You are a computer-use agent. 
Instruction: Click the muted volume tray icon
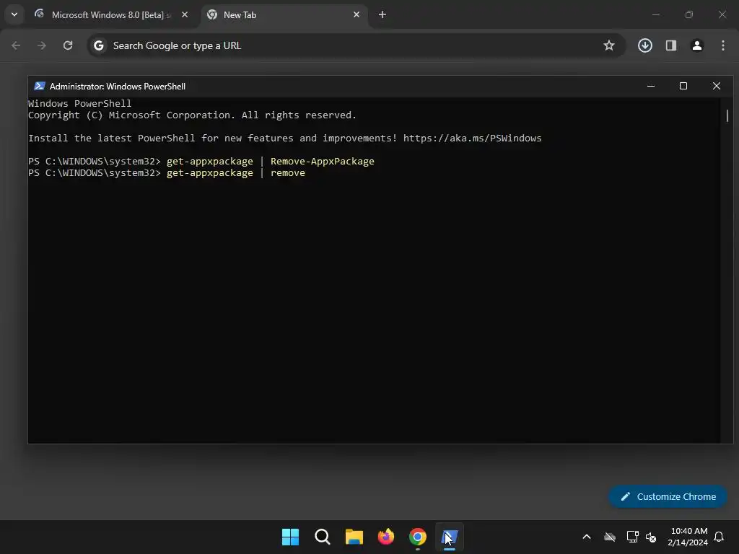point(651,537)
